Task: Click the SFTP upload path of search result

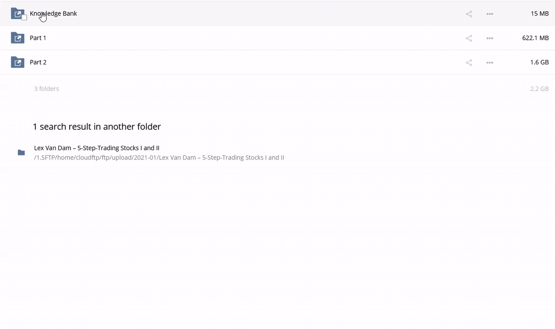Action: [159, 158]
